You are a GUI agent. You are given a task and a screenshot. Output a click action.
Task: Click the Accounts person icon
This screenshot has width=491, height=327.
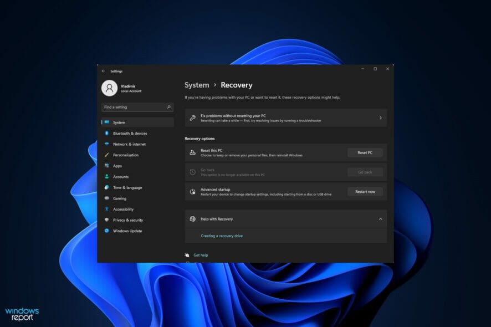[107, 177]
